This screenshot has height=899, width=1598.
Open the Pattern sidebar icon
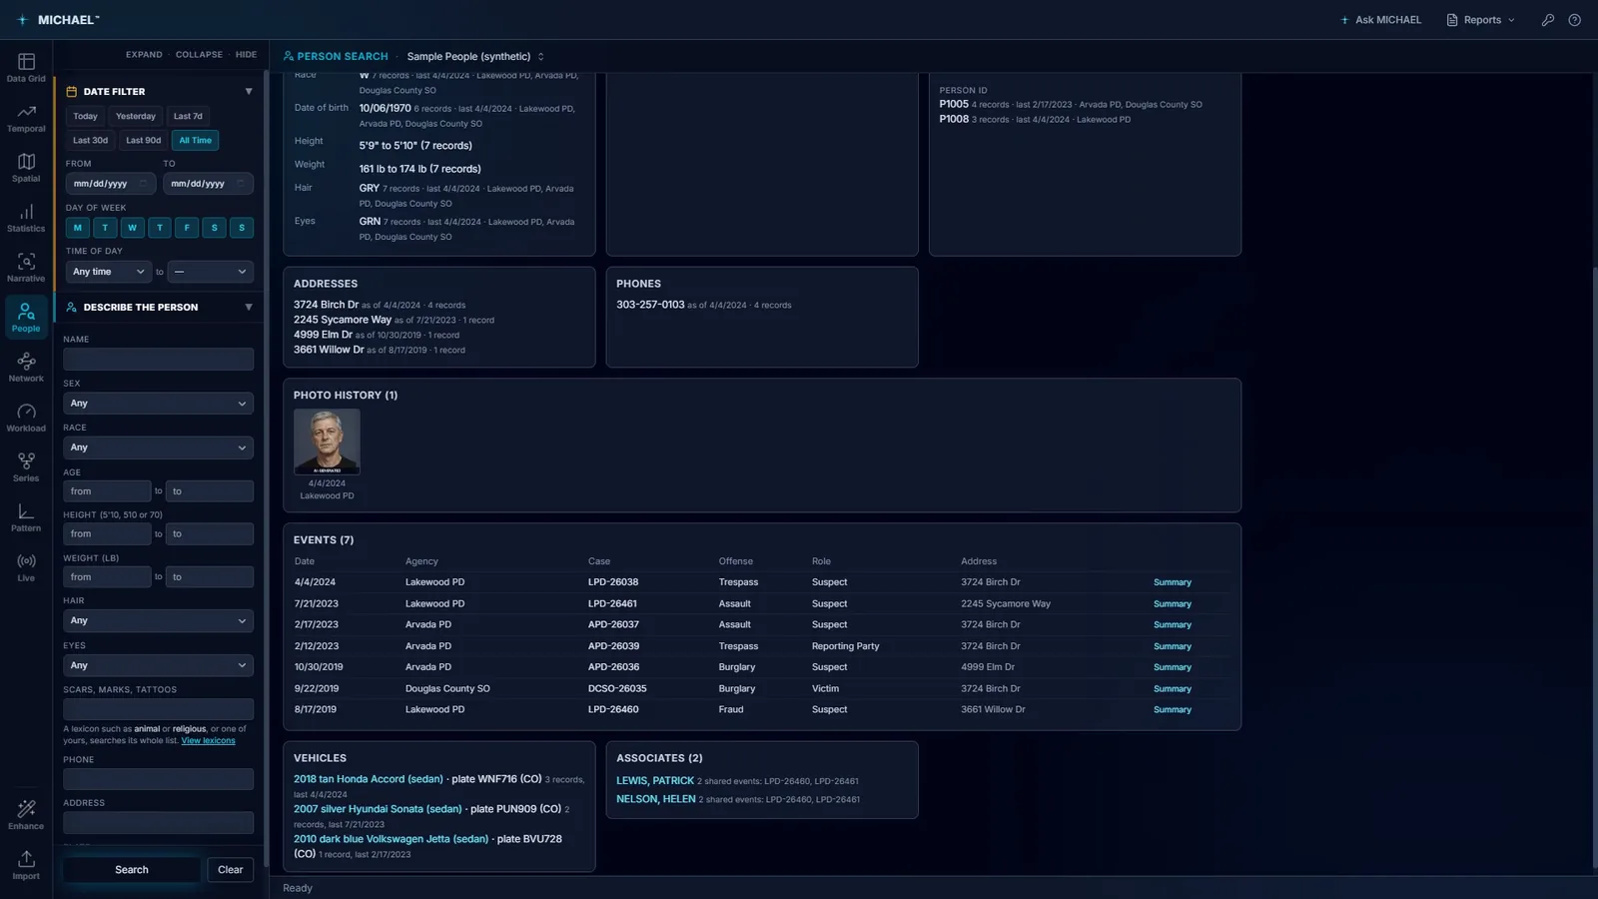[26, 517]
